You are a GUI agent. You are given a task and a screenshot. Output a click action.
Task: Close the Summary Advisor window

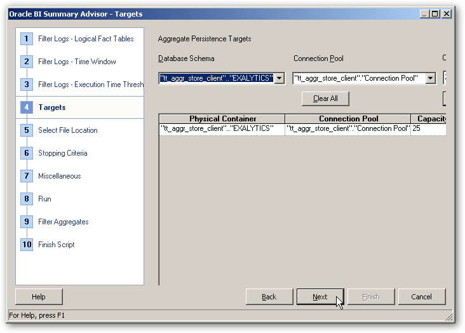[447, 14]
